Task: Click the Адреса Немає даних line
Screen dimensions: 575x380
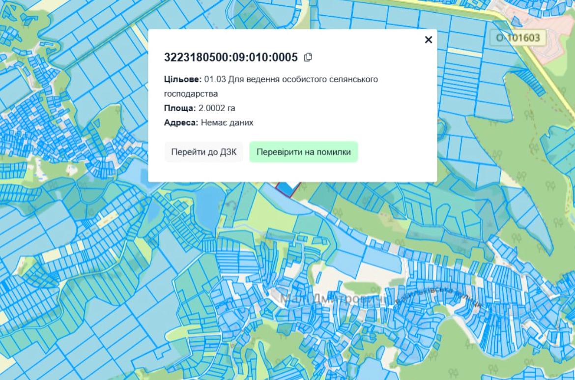Action: tap(208, 122)
